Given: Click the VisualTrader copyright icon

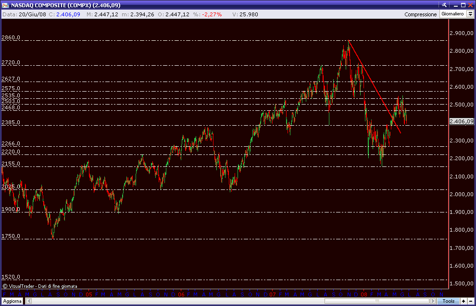Looking at the screenshot, I should click(5, 286).
